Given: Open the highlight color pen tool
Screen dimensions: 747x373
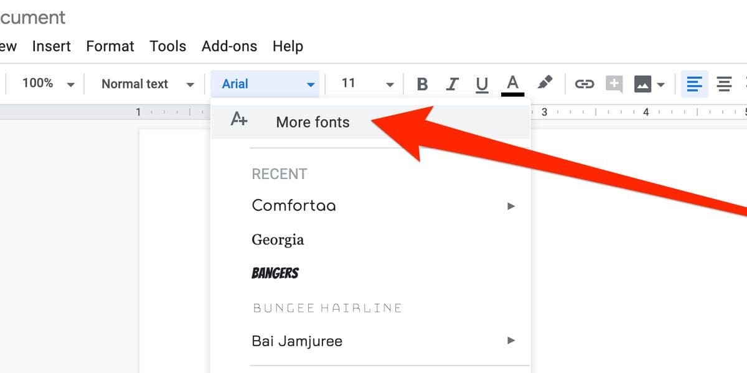Looking at the screenshot, I should pos(545,83).
